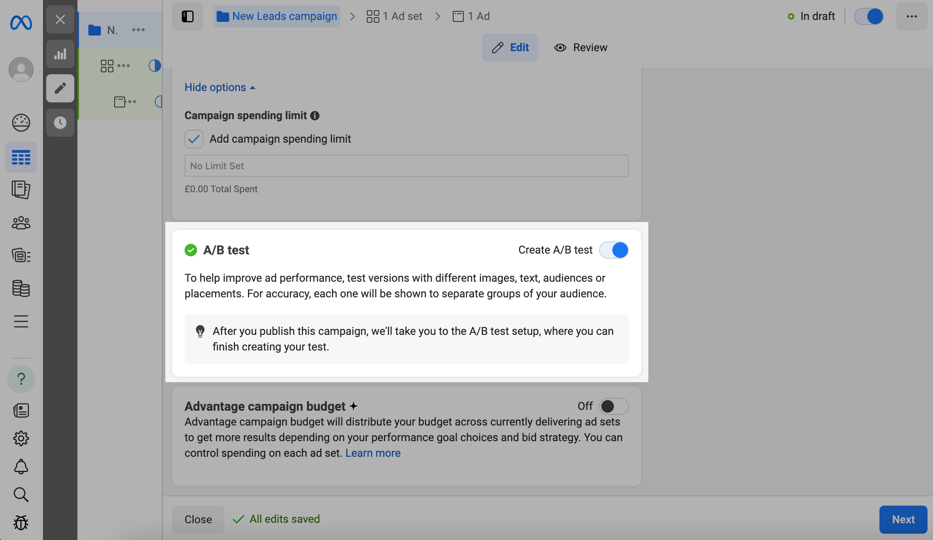The width and height of the screenshot is (933, 540).
Task: Select the ad set grid item in tree
Action: pyautogui.click(x=107, y=66)
